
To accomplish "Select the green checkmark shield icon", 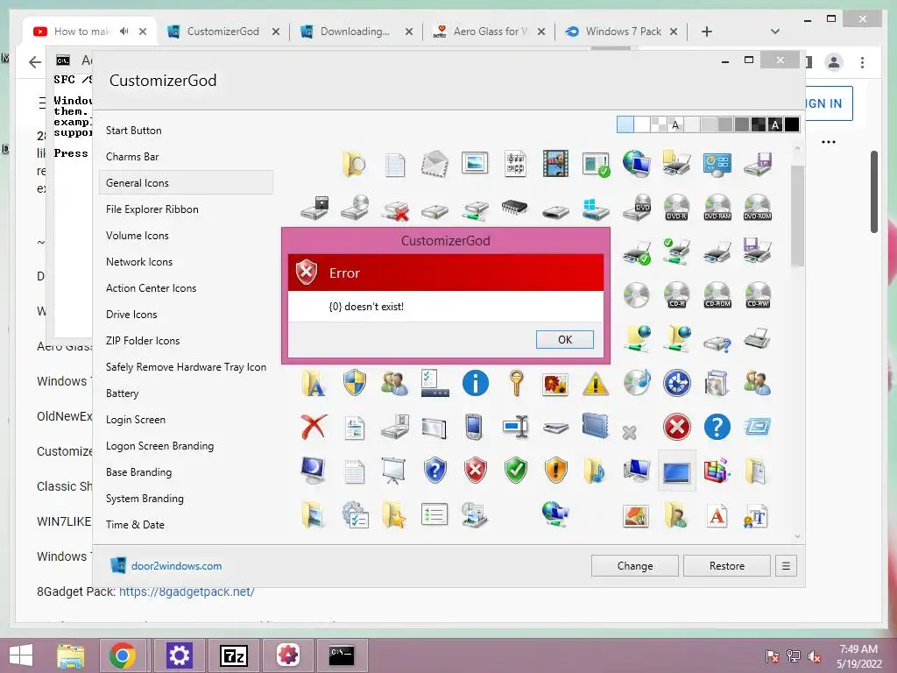I will [x=515, y=471].
